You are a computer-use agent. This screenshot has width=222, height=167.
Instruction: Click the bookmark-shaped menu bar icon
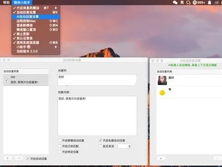tap(182, 2)
